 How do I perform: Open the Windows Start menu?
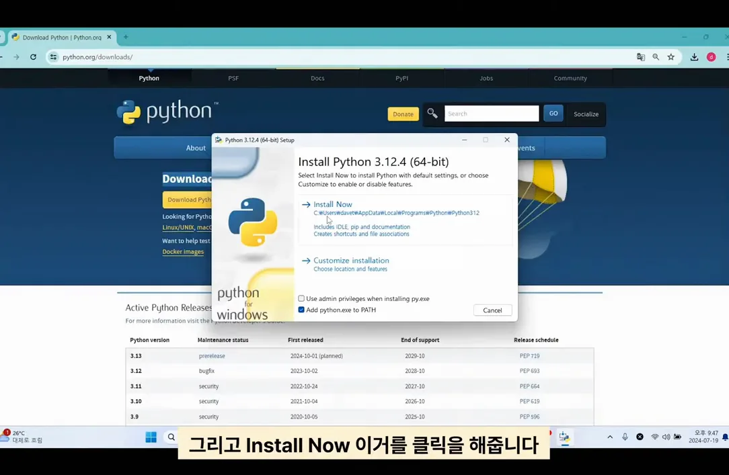151,437
